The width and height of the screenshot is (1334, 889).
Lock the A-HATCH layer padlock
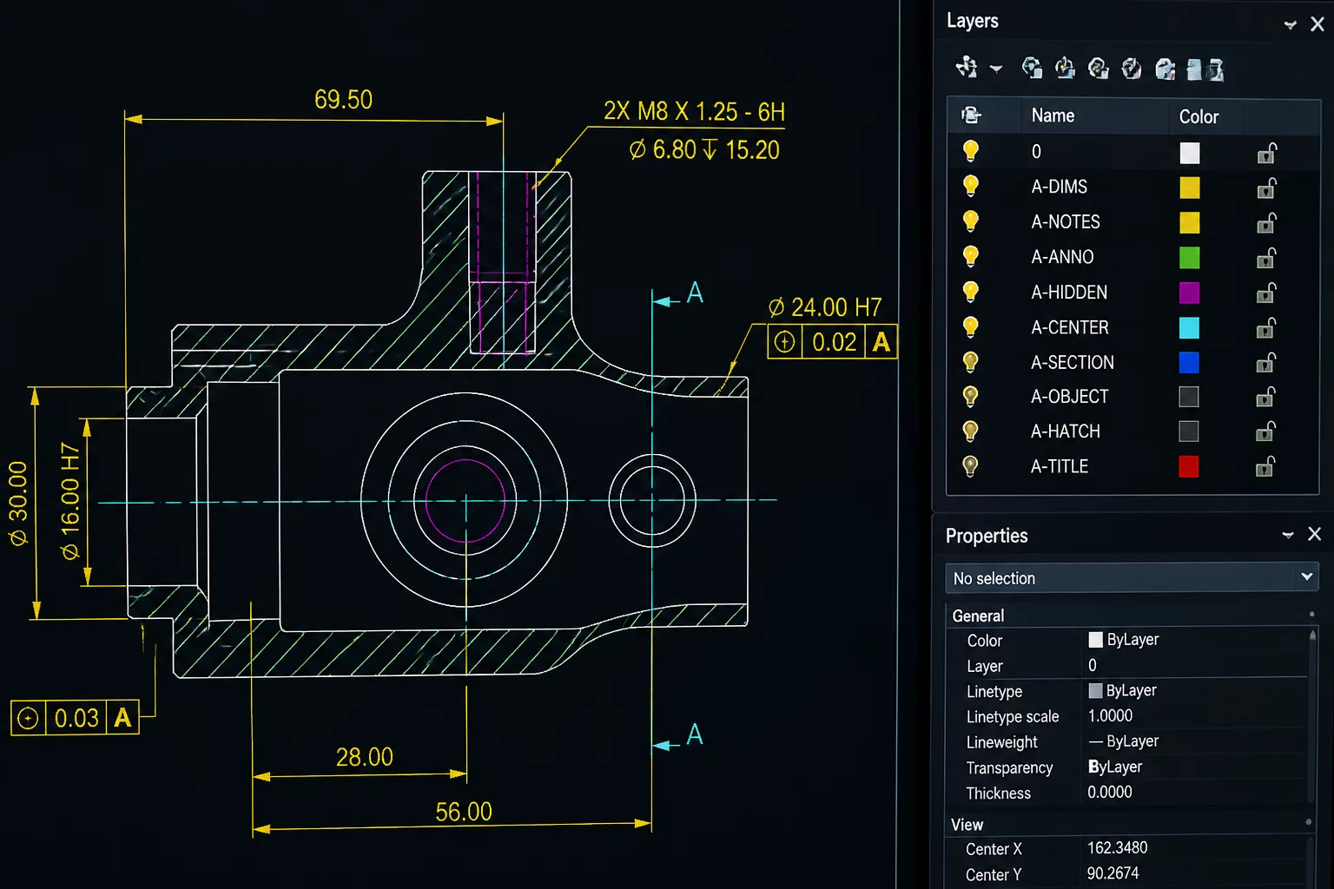click(1266, 431)
